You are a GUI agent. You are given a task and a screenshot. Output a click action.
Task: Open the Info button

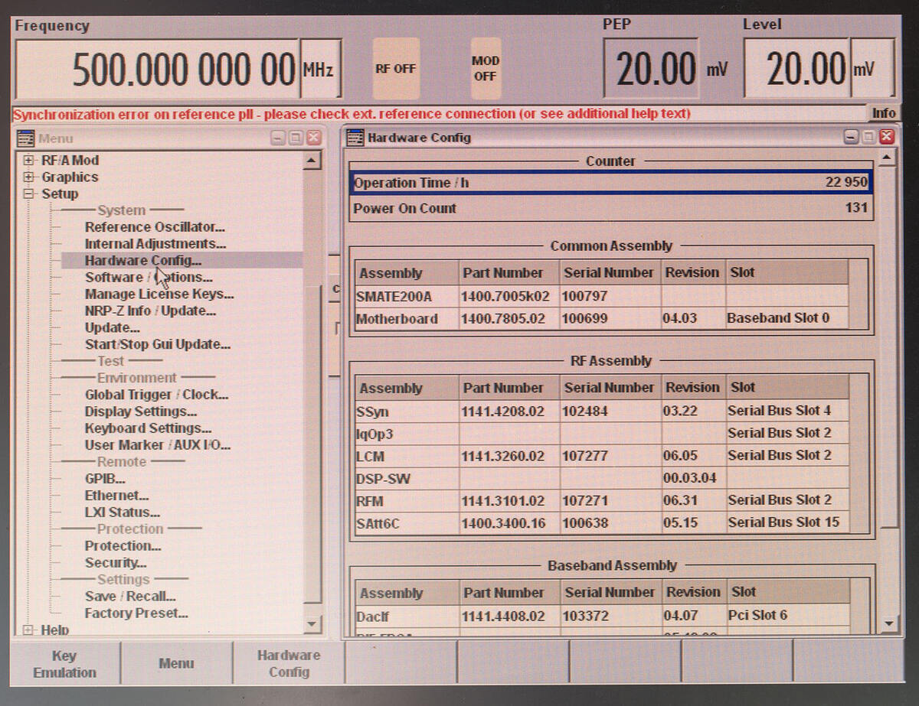pyautogui.click(x=883, y=113)
